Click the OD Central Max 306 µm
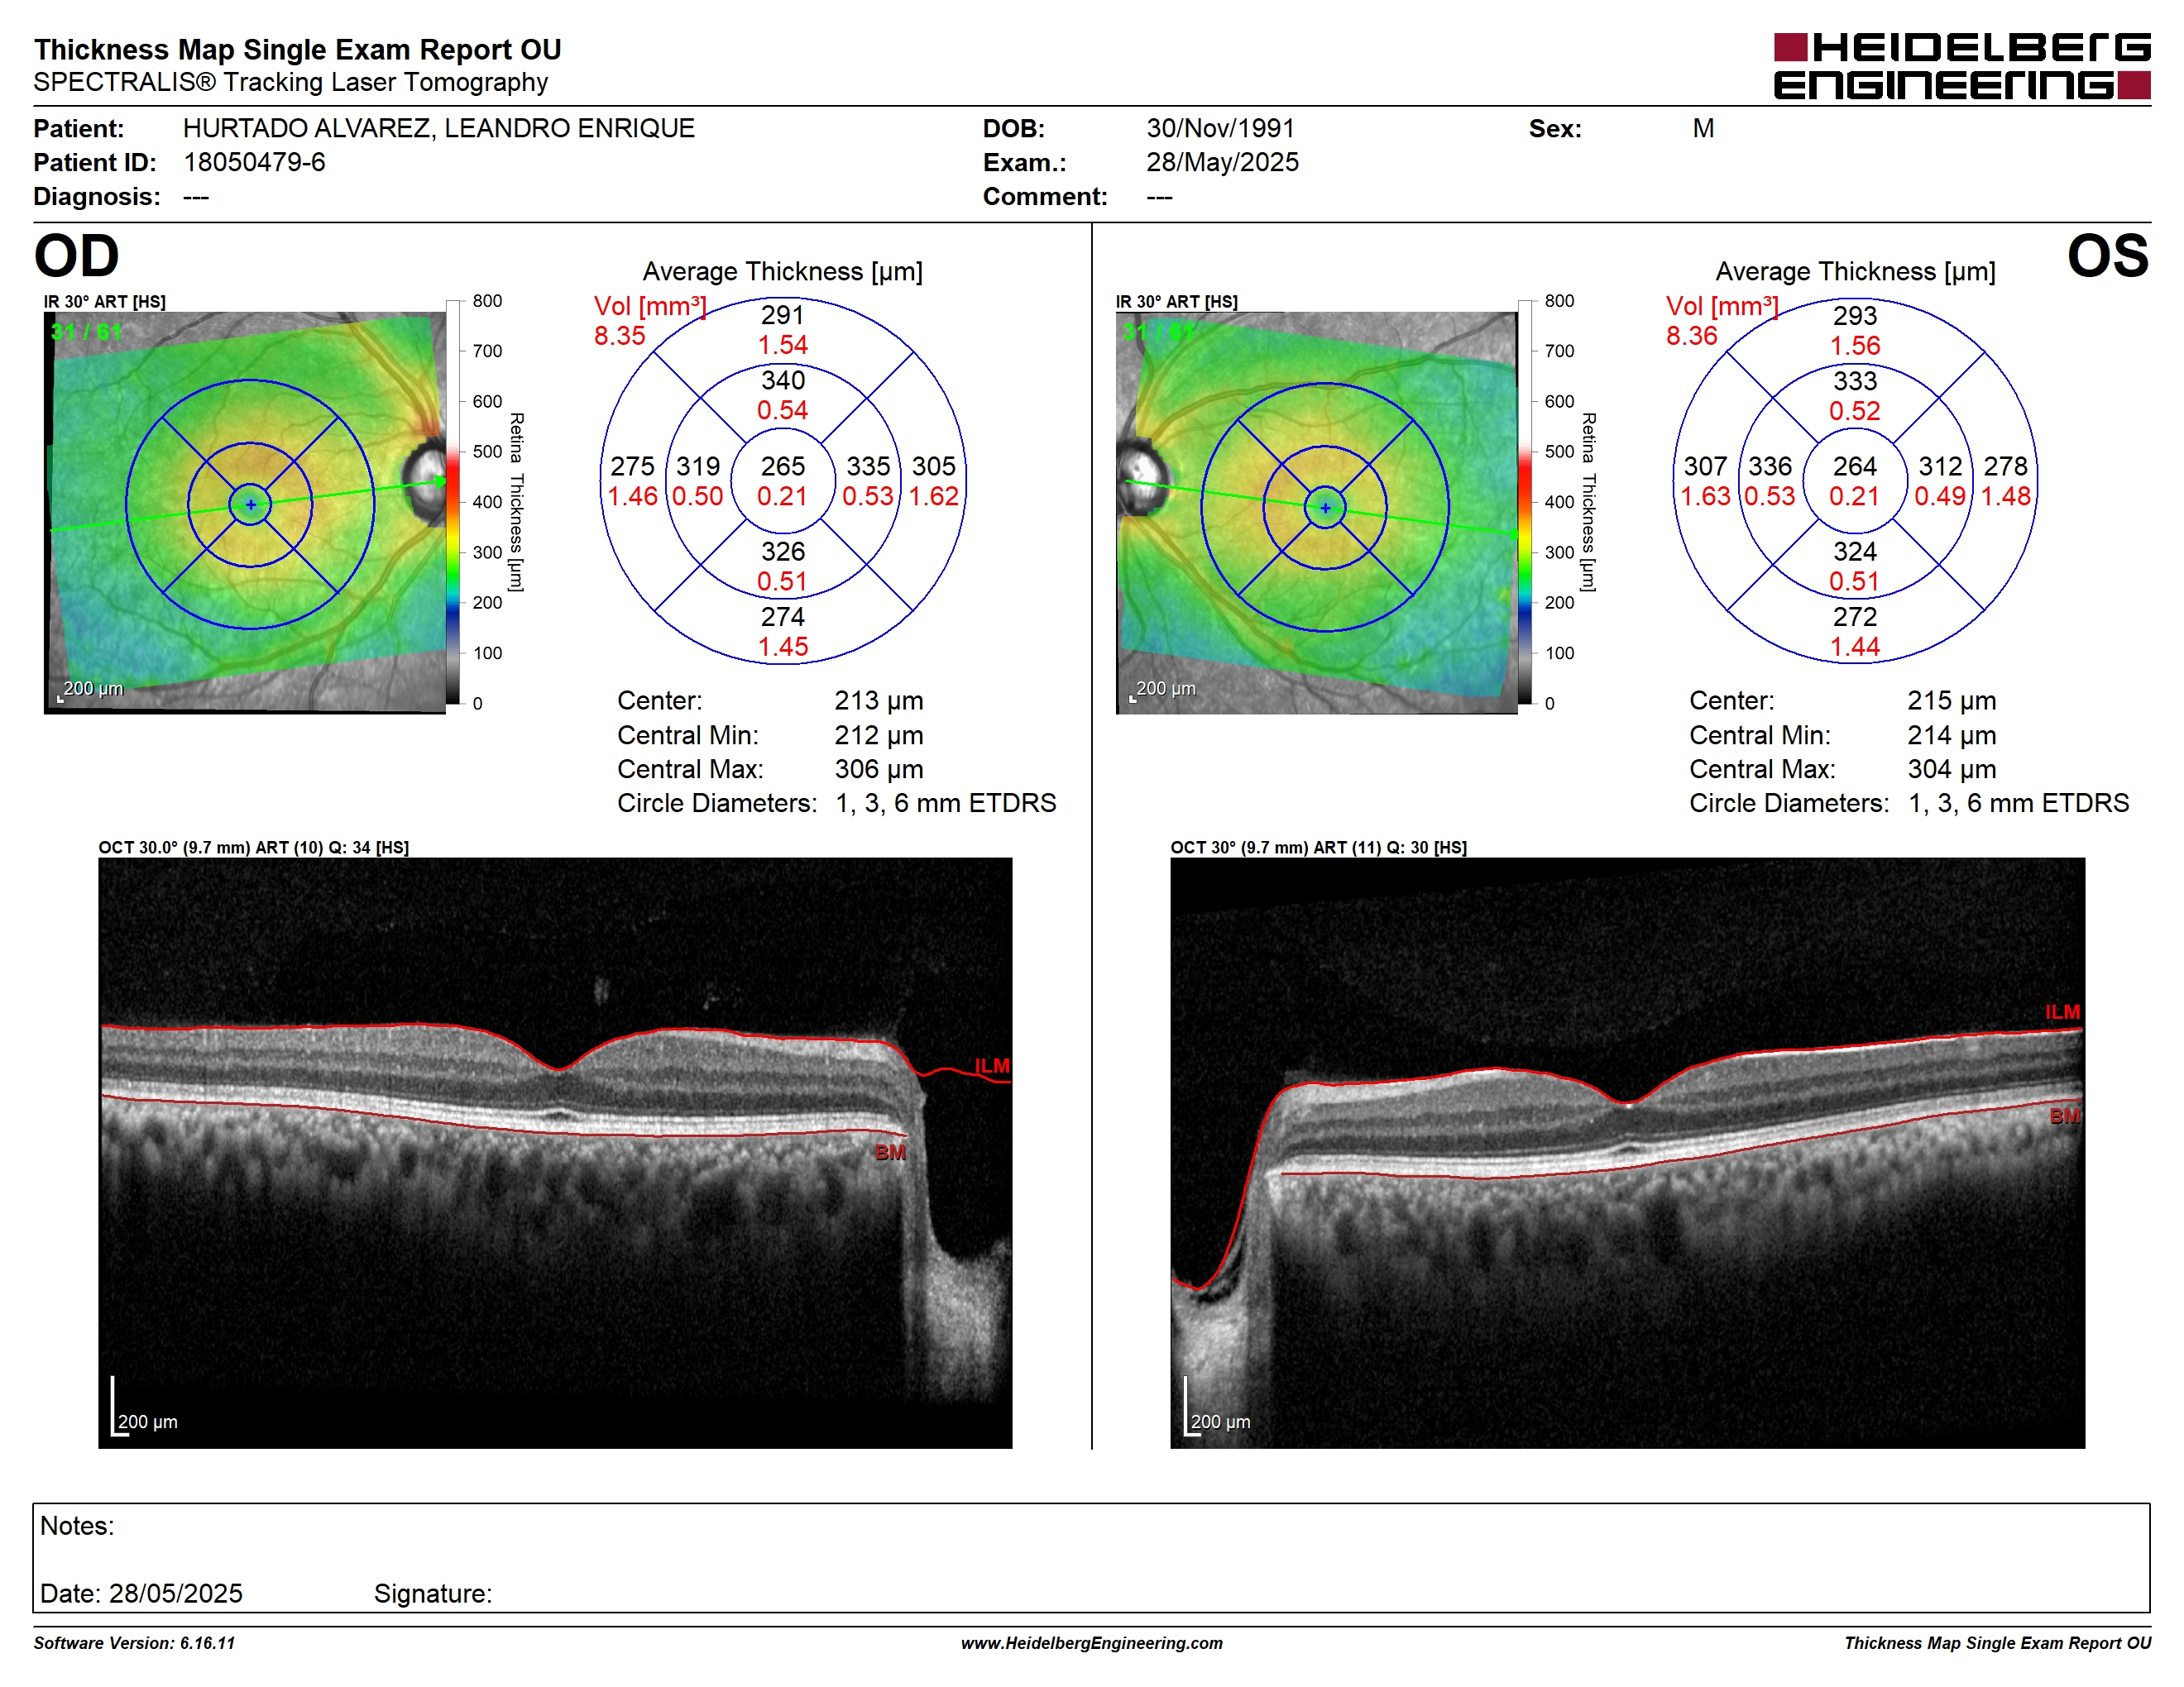The width and height of the screenshot is (2184, 1687). click(879, 770)
